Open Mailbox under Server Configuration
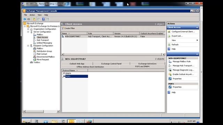 (x=40, y=35)
